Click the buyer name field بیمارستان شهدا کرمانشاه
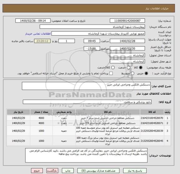Screen dimensions: 180x174 [92, 27]
